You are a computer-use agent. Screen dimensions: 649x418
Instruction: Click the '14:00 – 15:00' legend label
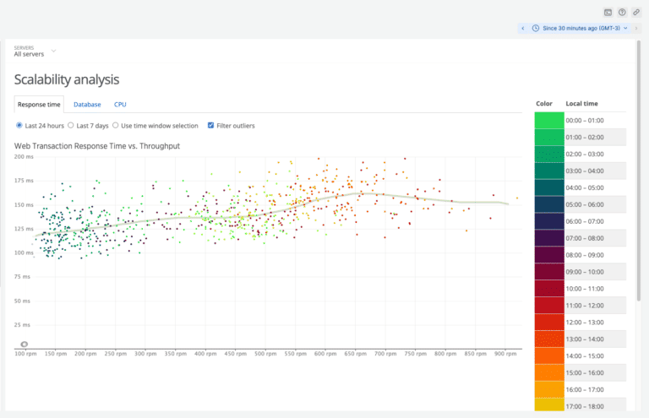[585, 356]
